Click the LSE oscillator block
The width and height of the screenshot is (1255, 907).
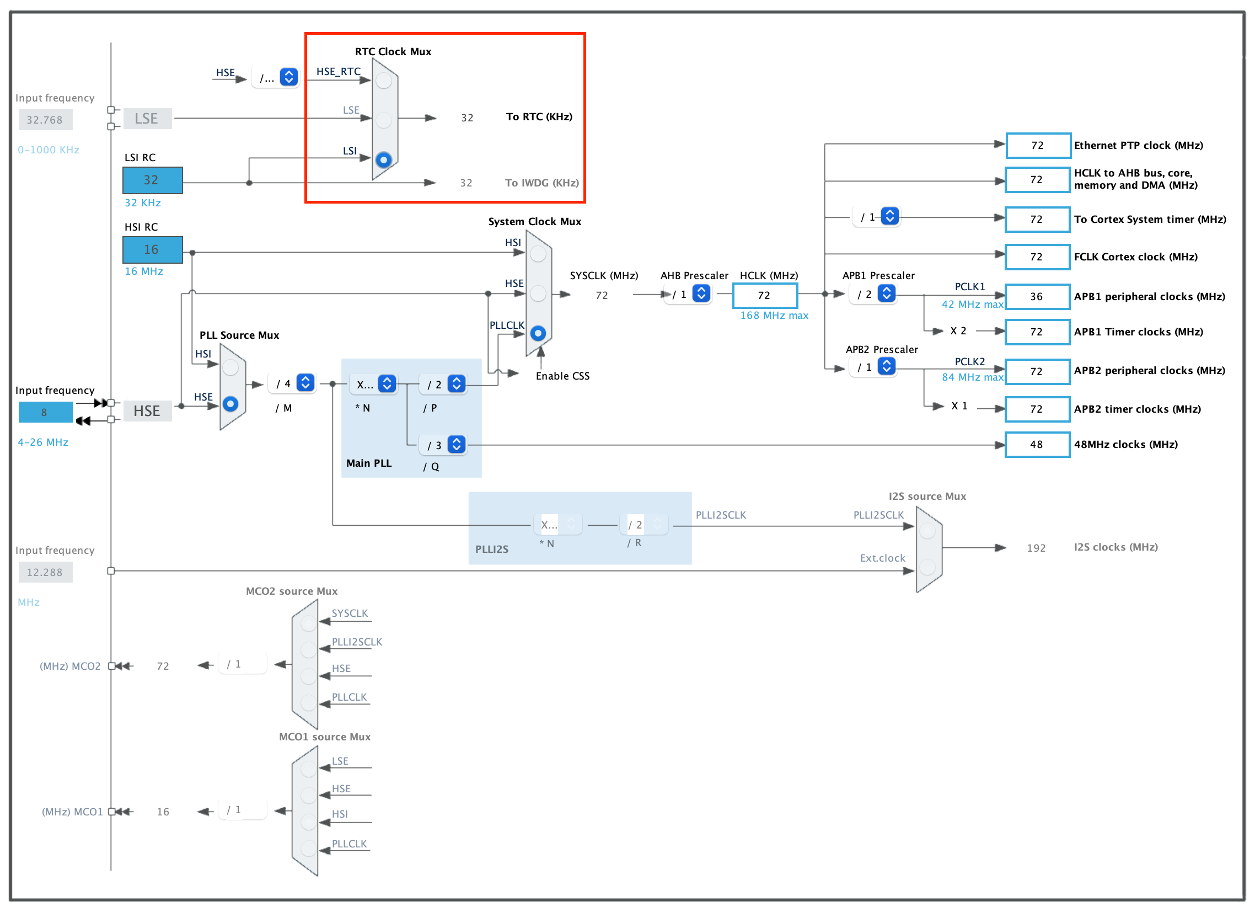point(147,119)
